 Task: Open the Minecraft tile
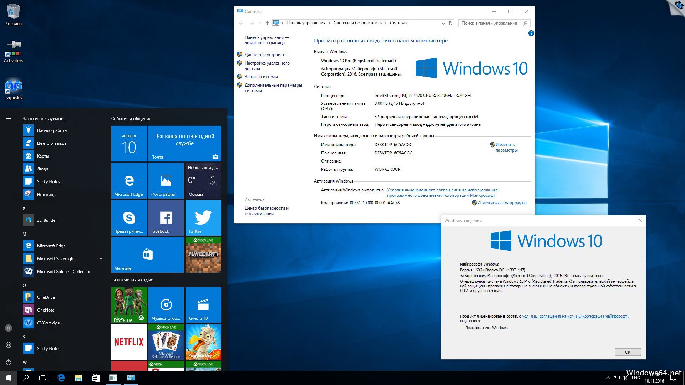(x=203, y=255)
